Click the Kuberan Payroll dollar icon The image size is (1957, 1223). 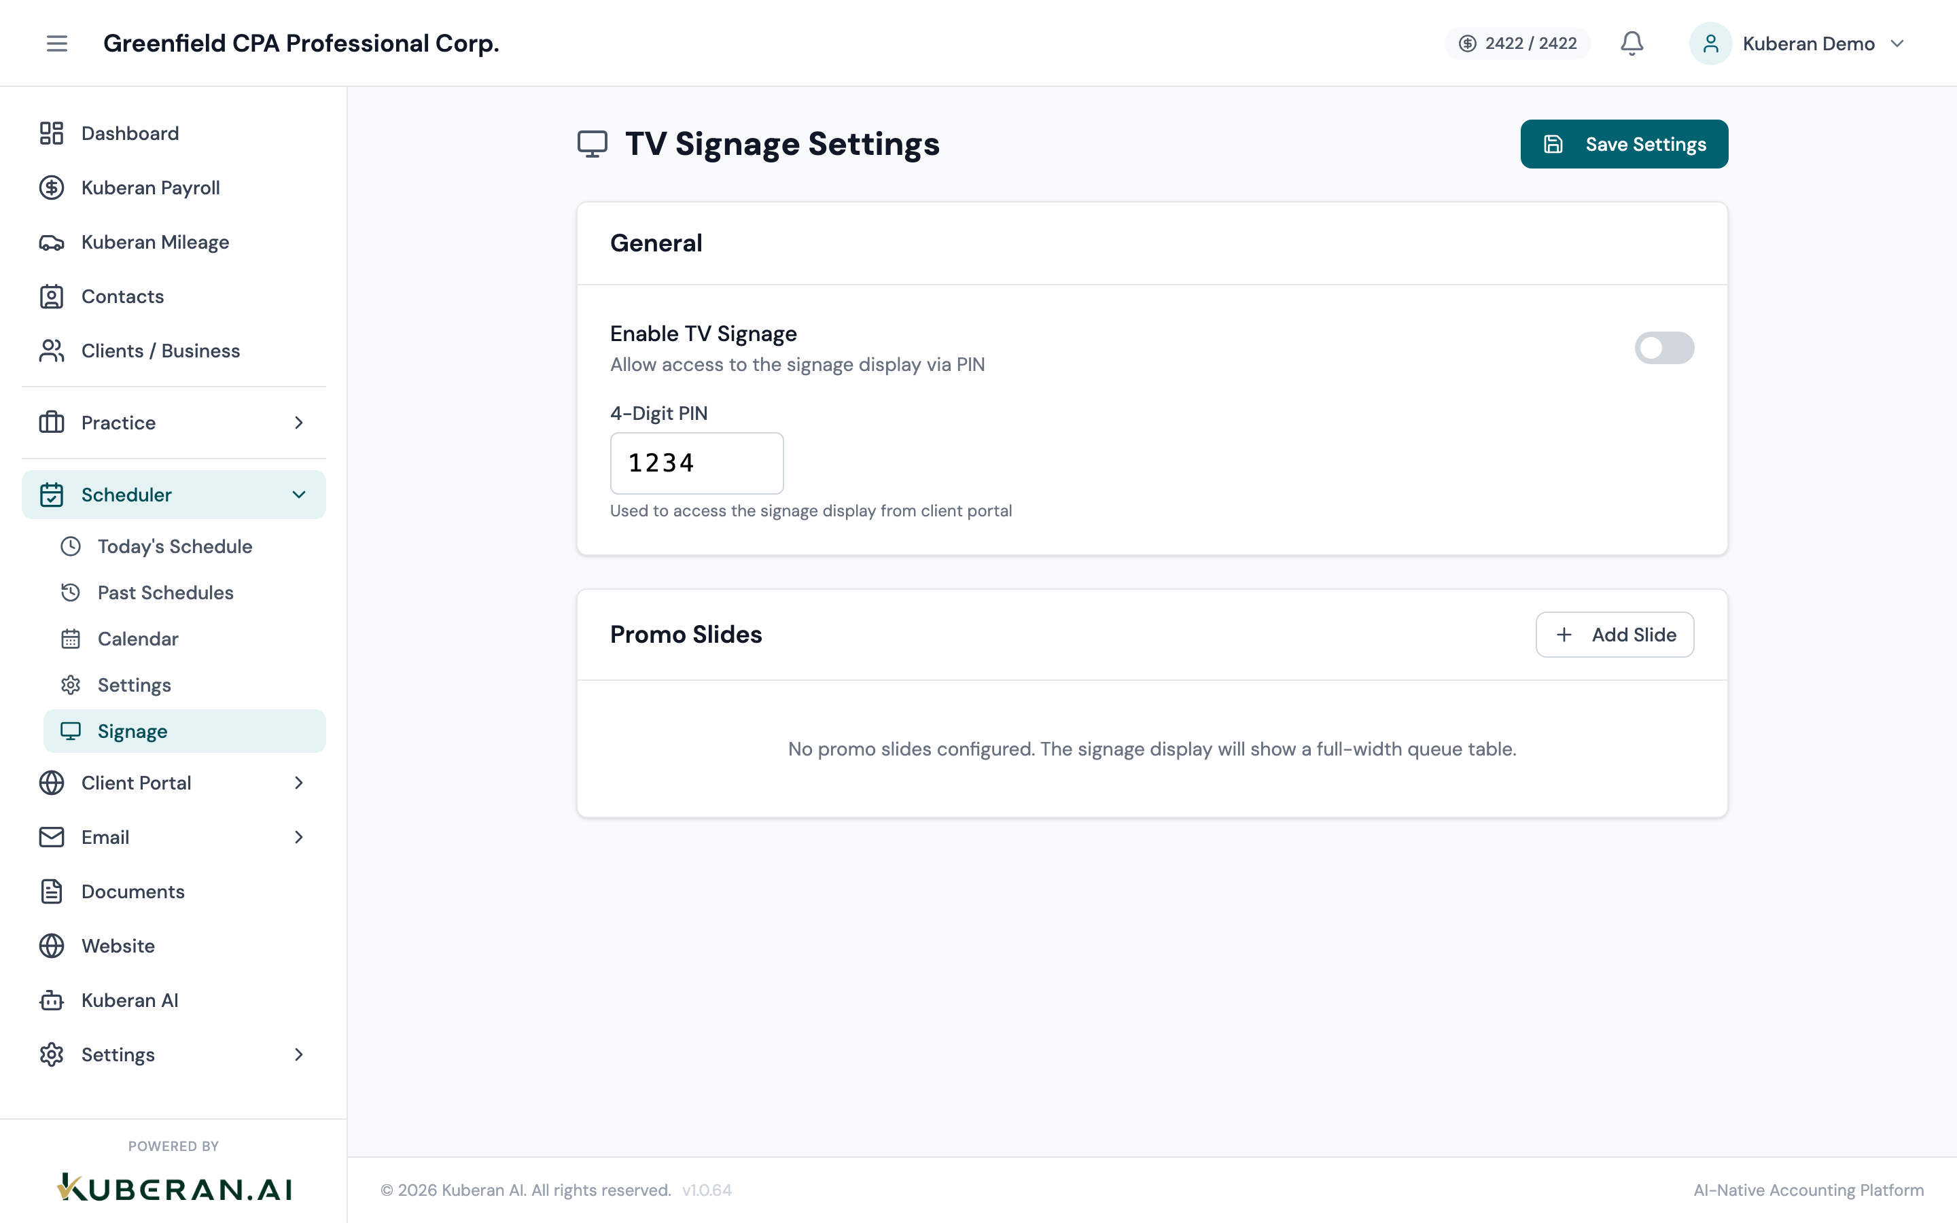pos(52,188)
